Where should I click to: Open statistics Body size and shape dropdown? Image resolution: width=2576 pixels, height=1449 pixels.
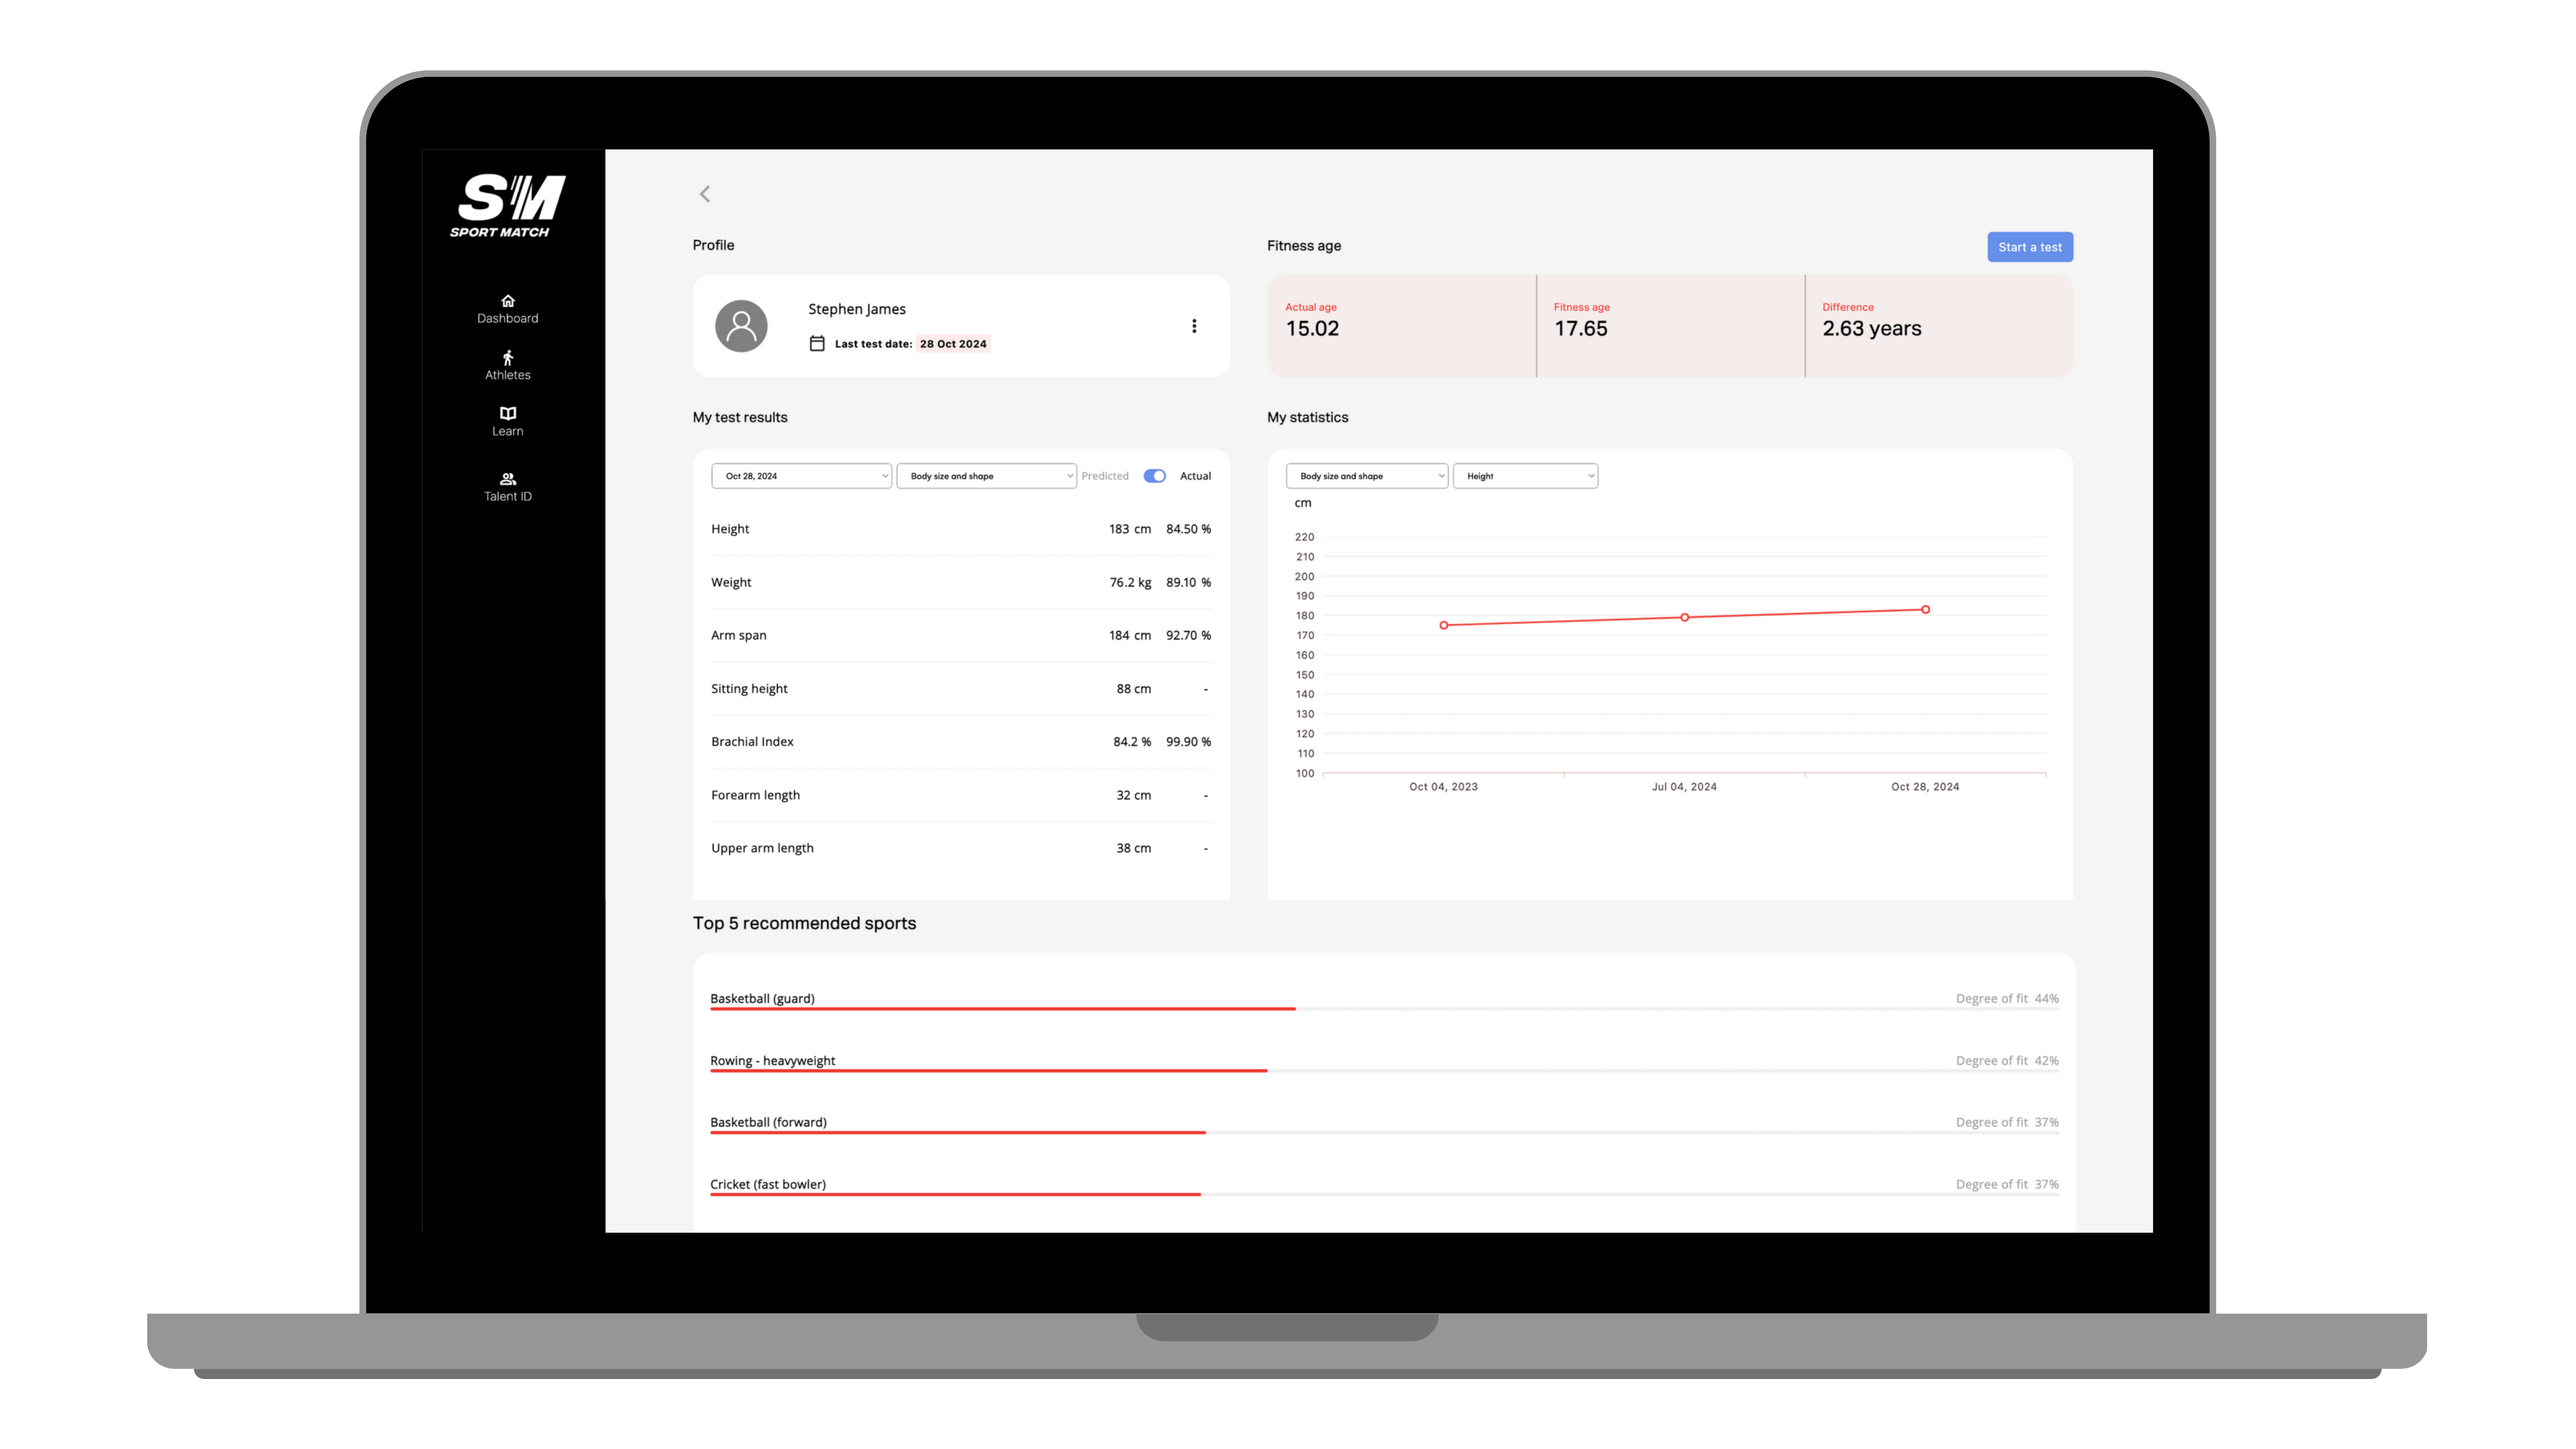click(1367, 476)
